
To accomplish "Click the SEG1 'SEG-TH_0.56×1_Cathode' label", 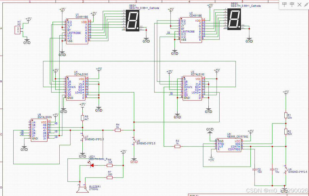I will pos(144,8).
